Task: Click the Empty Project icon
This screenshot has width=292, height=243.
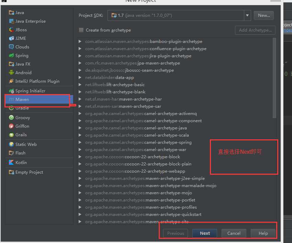Action: pyautogui.click(x=11, y=172)
